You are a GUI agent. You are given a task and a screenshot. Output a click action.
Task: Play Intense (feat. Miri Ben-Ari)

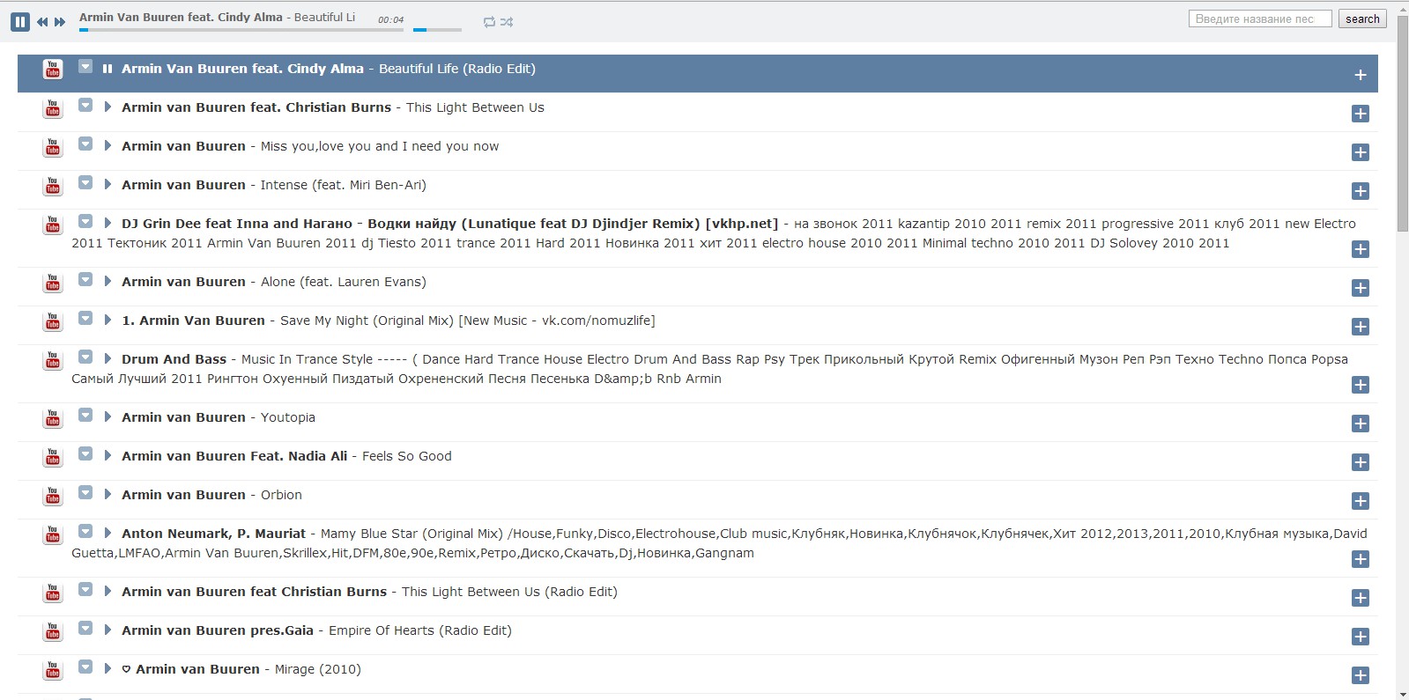click(108, 185)
